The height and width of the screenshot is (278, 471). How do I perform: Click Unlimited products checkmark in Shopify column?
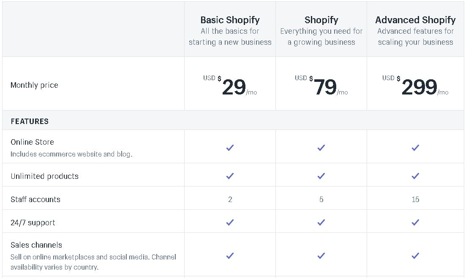click(321, 176)
